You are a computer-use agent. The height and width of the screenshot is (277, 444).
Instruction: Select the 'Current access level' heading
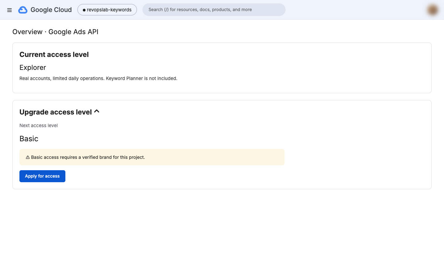pyautogui.click(x=54, y=54)
